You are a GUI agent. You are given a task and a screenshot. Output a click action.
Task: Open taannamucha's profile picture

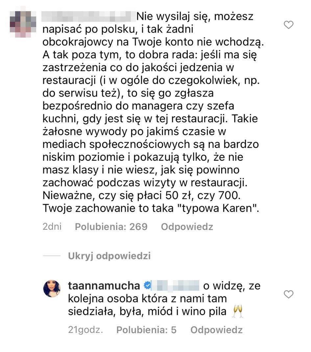(52, 288)
